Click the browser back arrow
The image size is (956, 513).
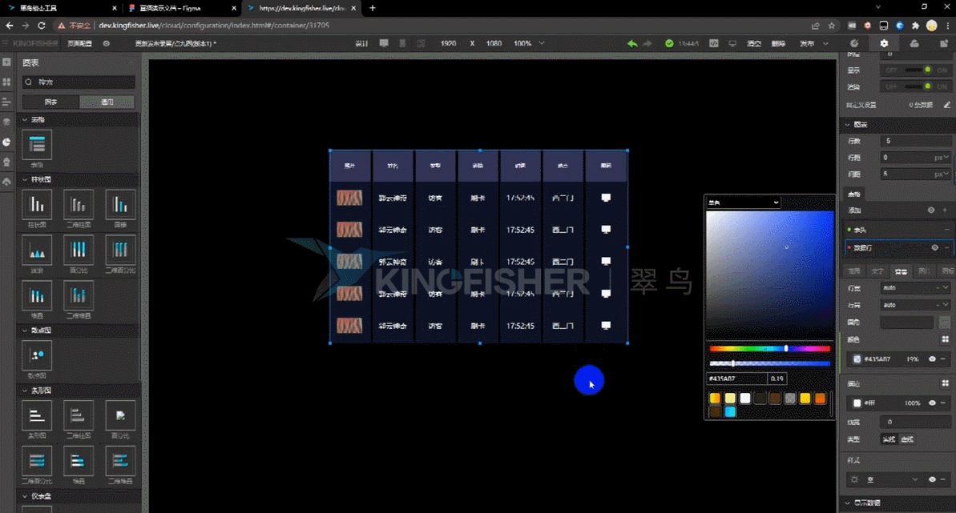9,26
